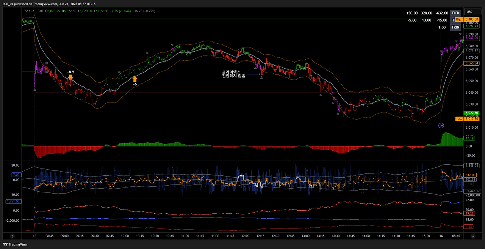The width and height of the screenshot is (485, 249).
Task: Click the magenta price label 6,087.00
Action: point(471,38)
